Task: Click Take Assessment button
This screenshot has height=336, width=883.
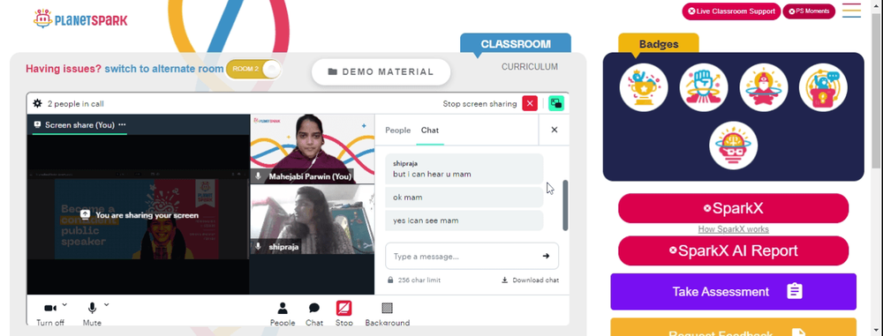Action: point(733,292)
